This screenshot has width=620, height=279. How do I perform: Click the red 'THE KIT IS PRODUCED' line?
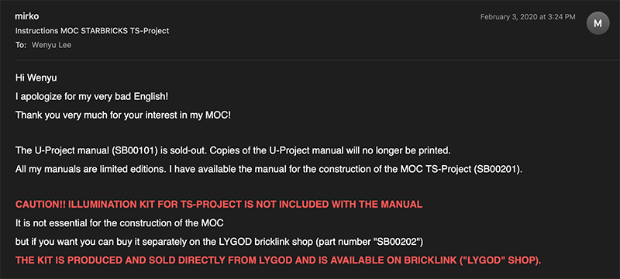coord(278,260)
